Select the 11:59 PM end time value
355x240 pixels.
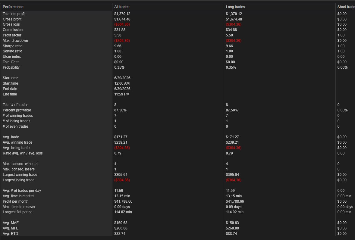coord(122,94)
